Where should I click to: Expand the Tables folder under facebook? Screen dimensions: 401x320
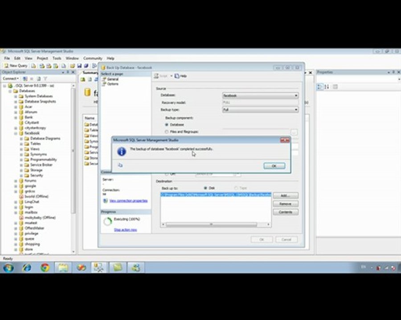(x=21, y=144)
